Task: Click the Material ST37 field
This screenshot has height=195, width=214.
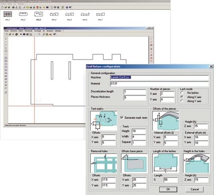Action: pyautogui.click(x=159, y=83)
